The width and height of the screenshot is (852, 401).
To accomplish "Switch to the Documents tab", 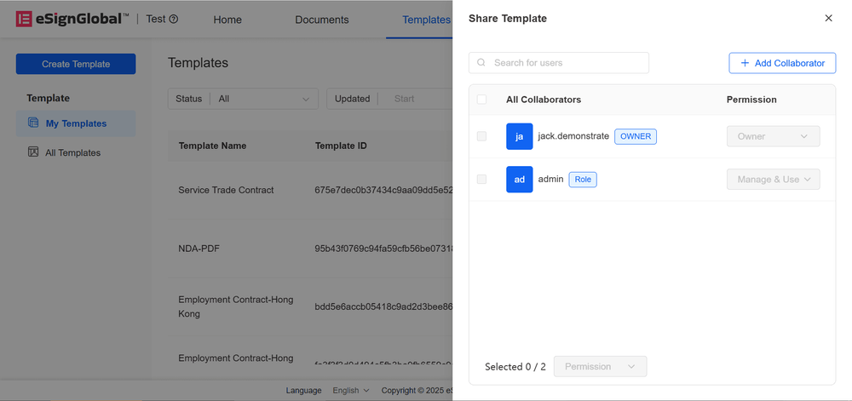I will (321, 20).
